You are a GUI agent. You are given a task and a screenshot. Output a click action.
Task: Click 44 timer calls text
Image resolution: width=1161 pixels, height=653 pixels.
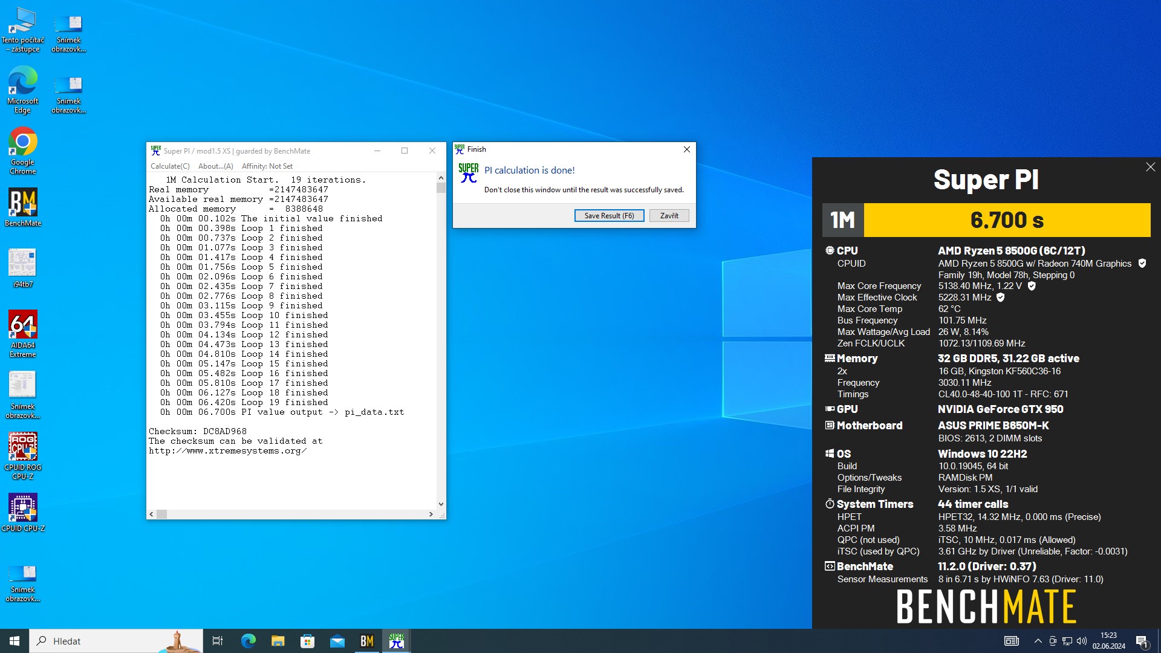pyautogui.click(x=973, y=504)
